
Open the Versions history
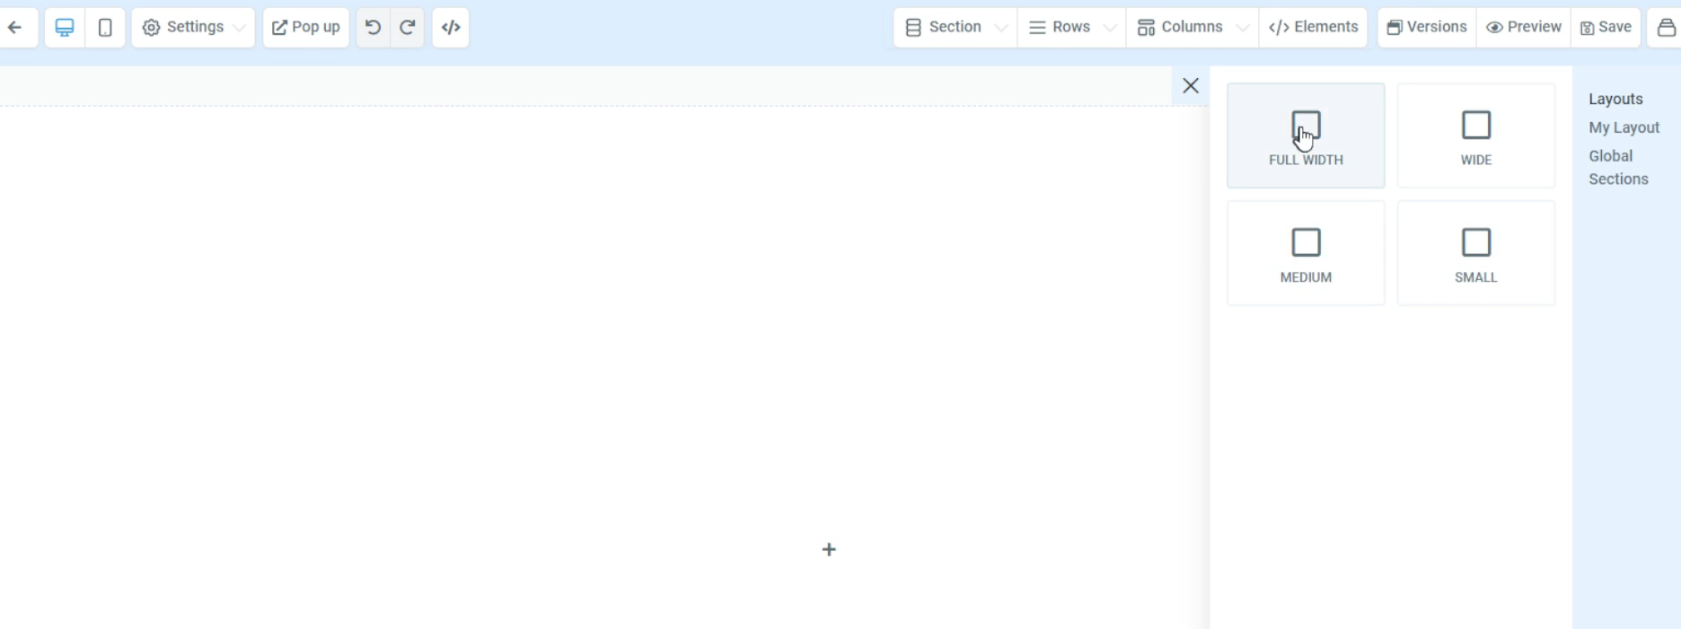[x=1427, y=28]
